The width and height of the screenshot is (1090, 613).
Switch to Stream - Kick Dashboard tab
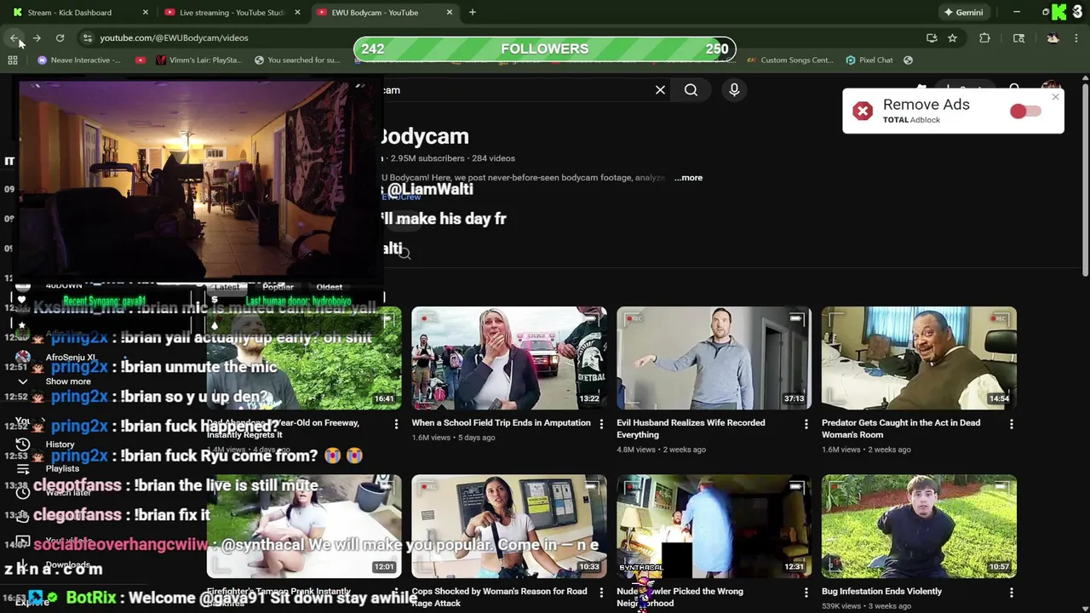(x=78, y=12)
